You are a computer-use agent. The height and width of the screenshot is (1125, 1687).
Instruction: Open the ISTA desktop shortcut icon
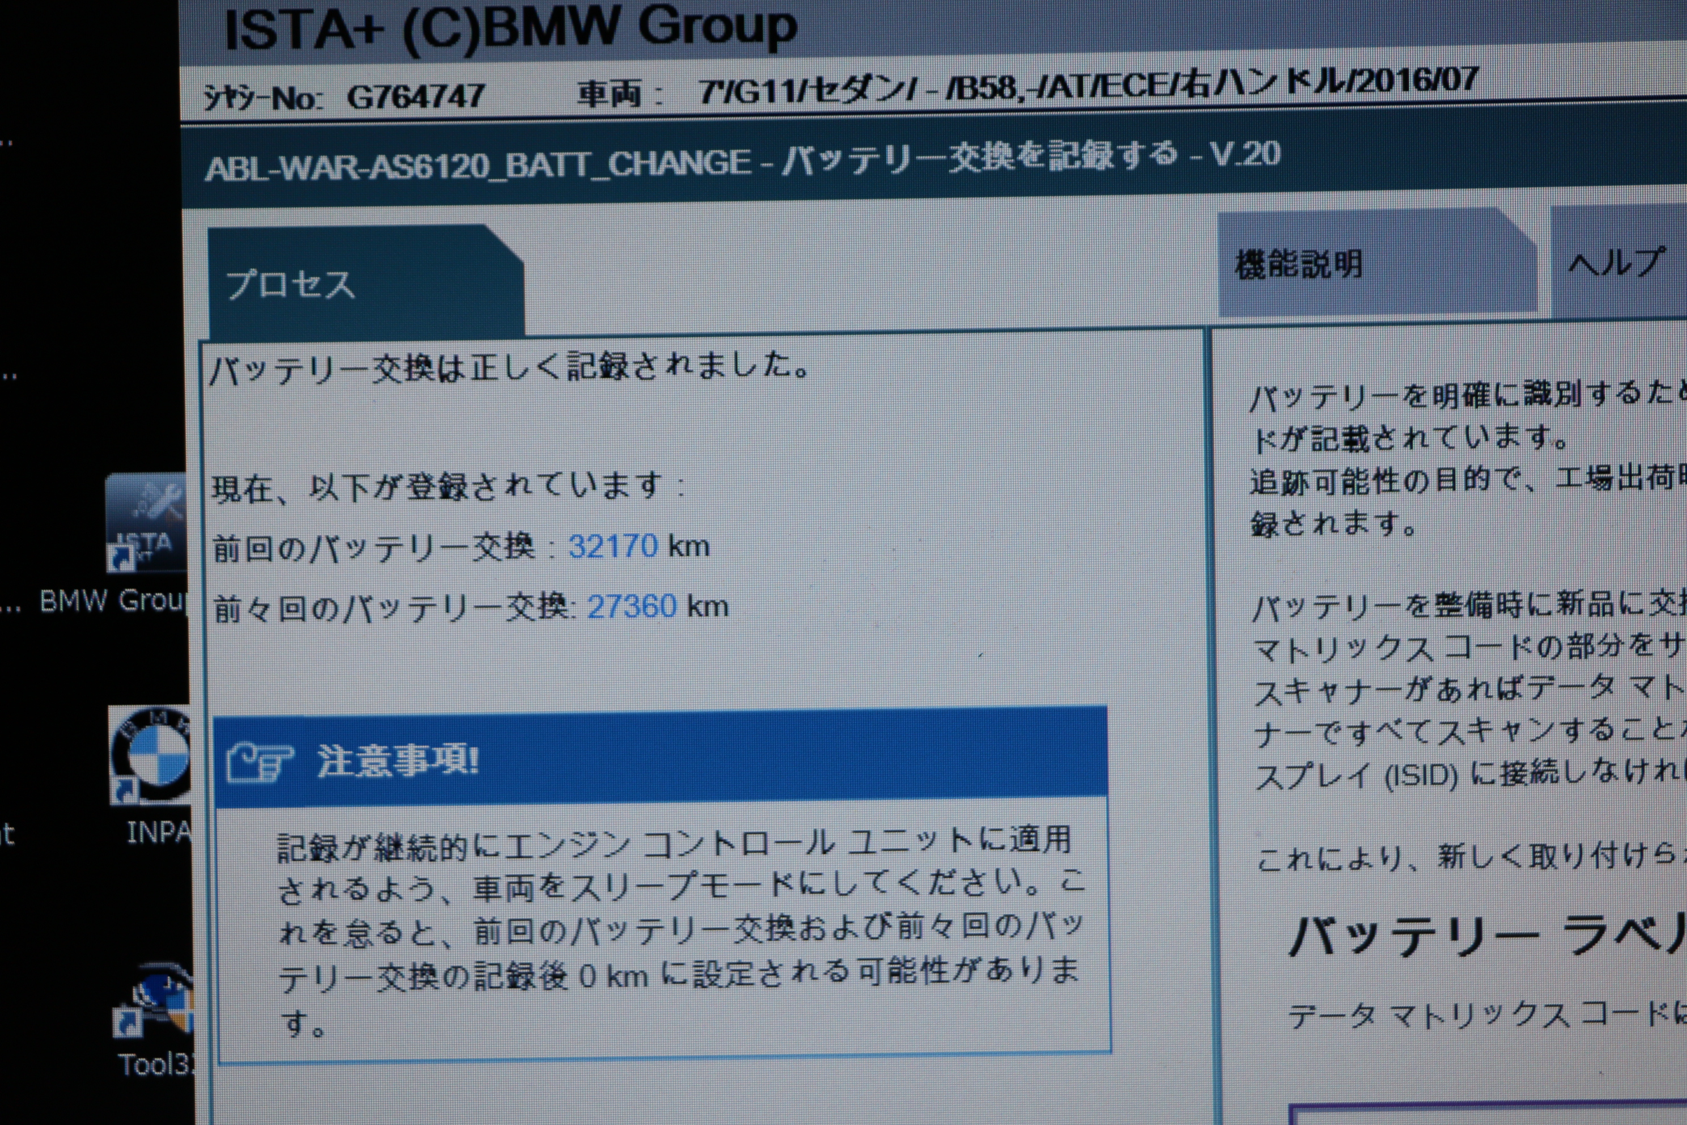(146, 522)
